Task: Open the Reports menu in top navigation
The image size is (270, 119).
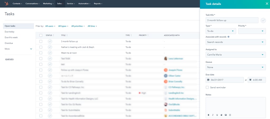Action: tap(98, 4)
